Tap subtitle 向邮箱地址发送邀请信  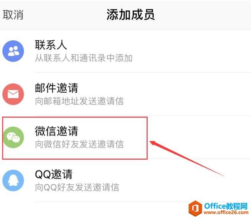(x=79, y=101)
